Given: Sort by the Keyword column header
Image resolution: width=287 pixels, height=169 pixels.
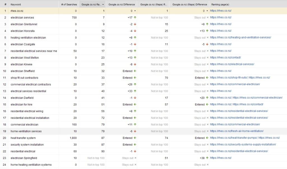Looking at the screenshot, I should (x=16, y=4).
